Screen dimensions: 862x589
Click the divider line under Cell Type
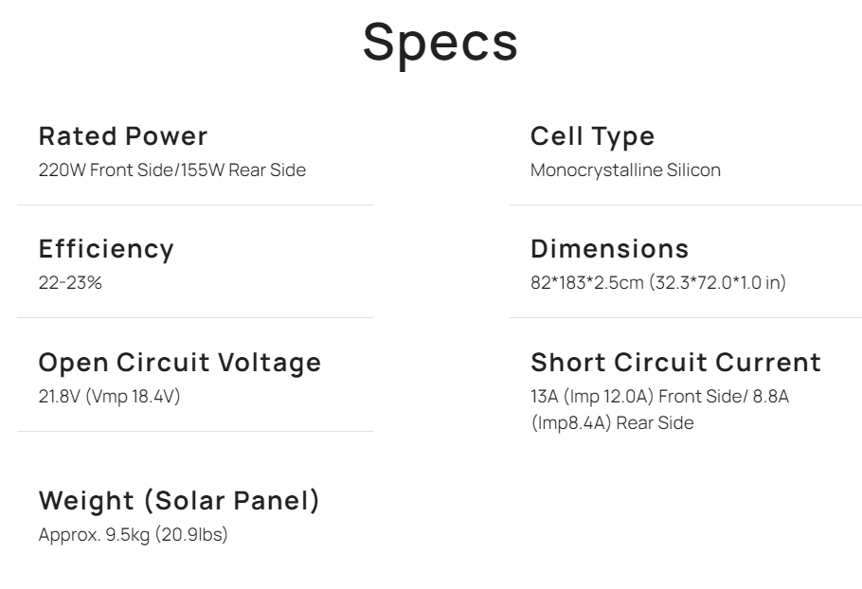[685, 205]
